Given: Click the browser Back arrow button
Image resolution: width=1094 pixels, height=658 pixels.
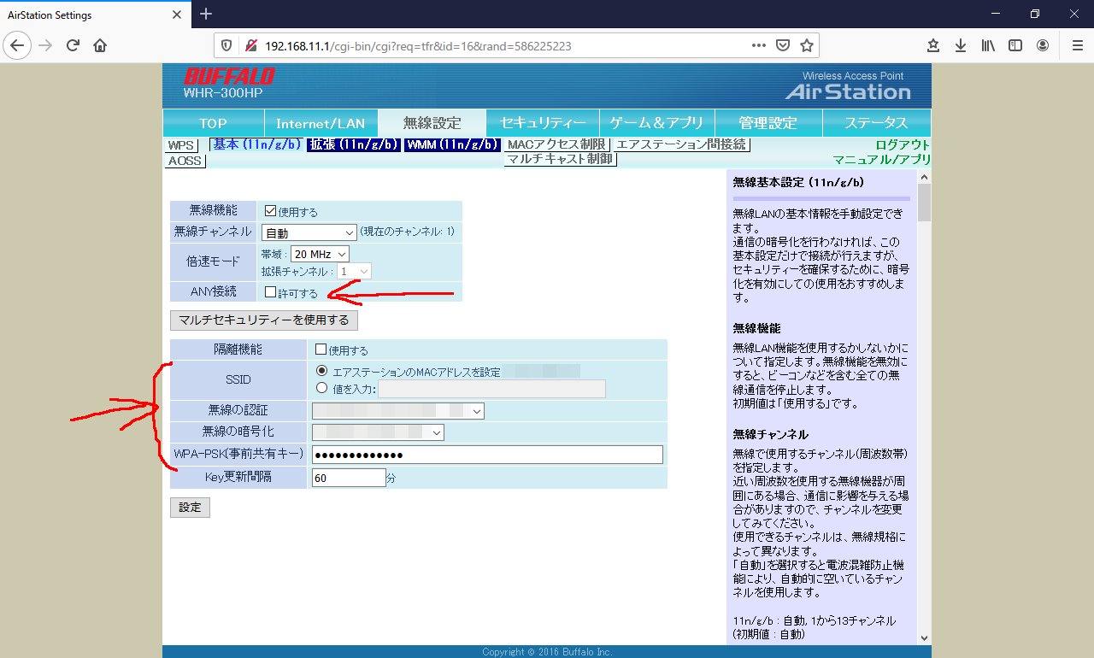Looking at the screenshot, I should point(18,45).
